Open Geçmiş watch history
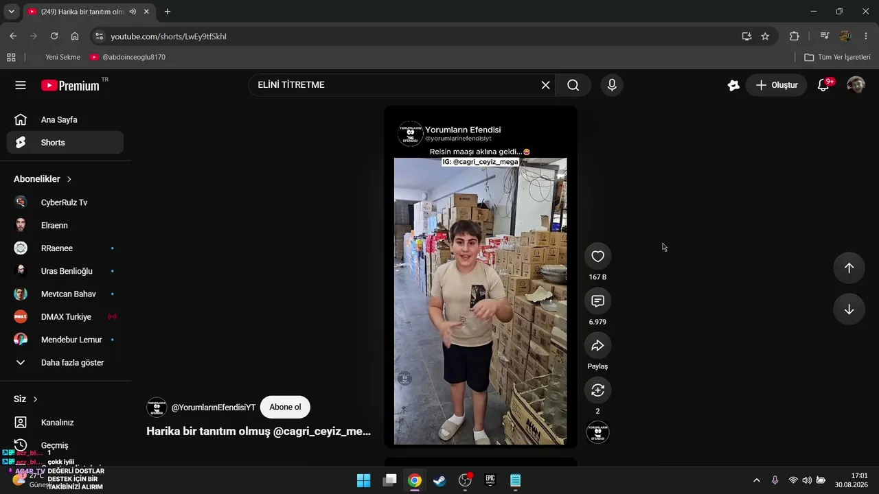Screen dimensions: 879x494 click(65, 445)
